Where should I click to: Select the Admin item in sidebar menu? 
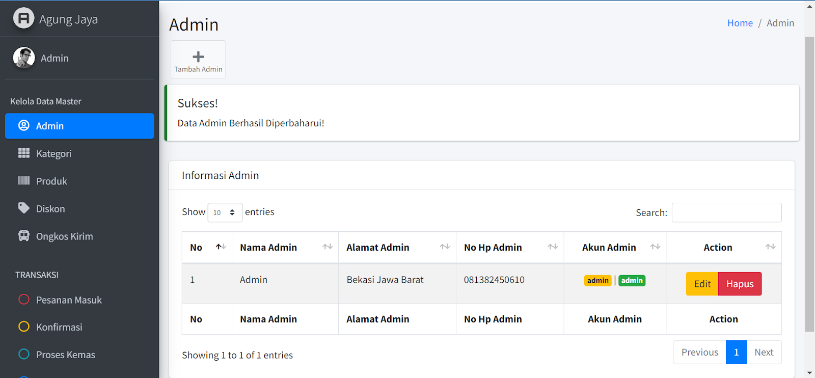pyautogui.click(x=79, y=126)
